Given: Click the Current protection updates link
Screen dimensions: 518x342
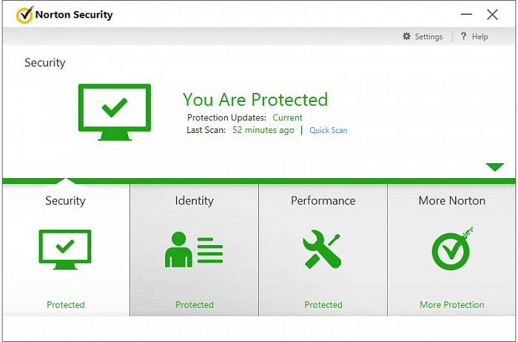Looking at the screenshot, I should [x=287, y=118].
